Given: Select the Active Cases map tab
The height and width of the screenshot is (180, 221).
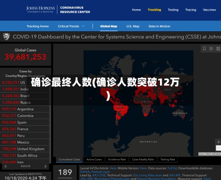Looking at the screenshot, I should tap(94, 159).
